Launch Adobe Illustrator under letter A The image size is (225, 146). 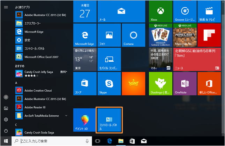pyautogui.click(x=41, y=99)
